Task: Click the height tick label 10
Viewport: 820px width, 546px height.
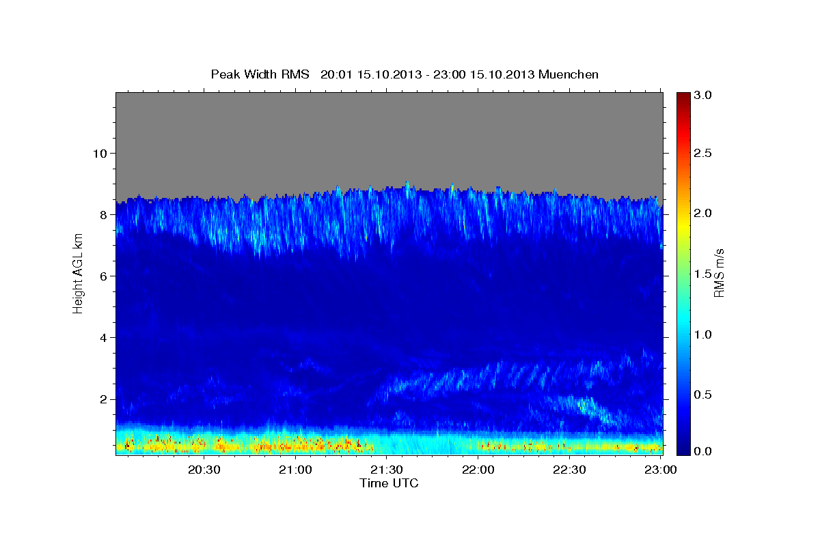Action: (101, 153)
